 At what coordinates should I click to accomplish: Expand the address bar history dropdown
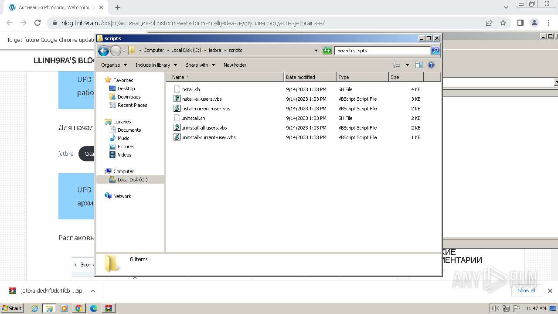point(316,51)
